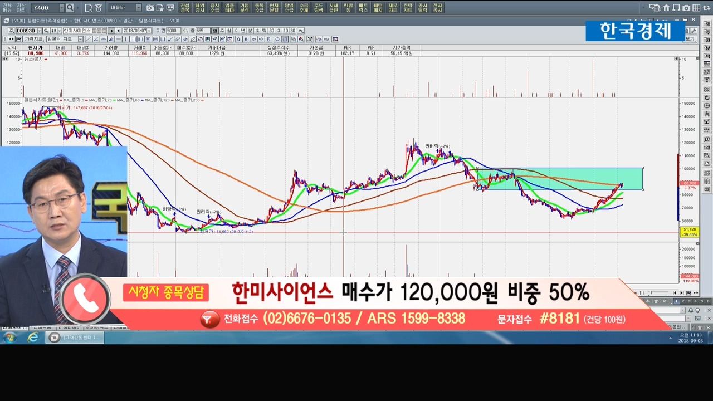713x401 pixels.
Task: Switch chart to 월 (monthly) period
Action: pos(229,31)
